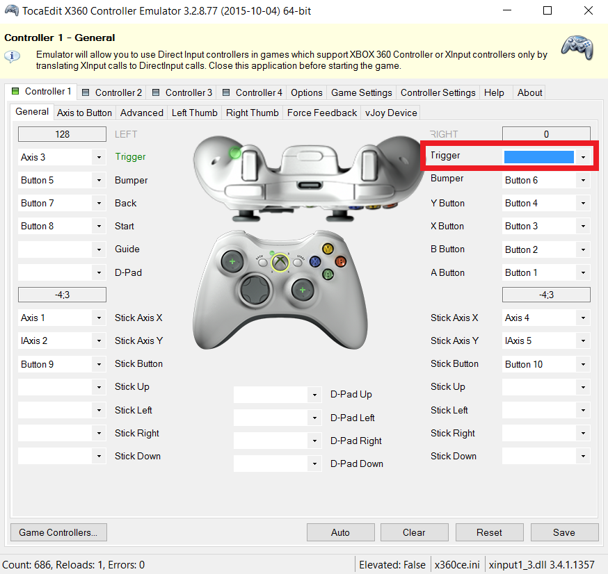Save the controller settings
Screen dimensions: 608x574
tap(564, 532)
